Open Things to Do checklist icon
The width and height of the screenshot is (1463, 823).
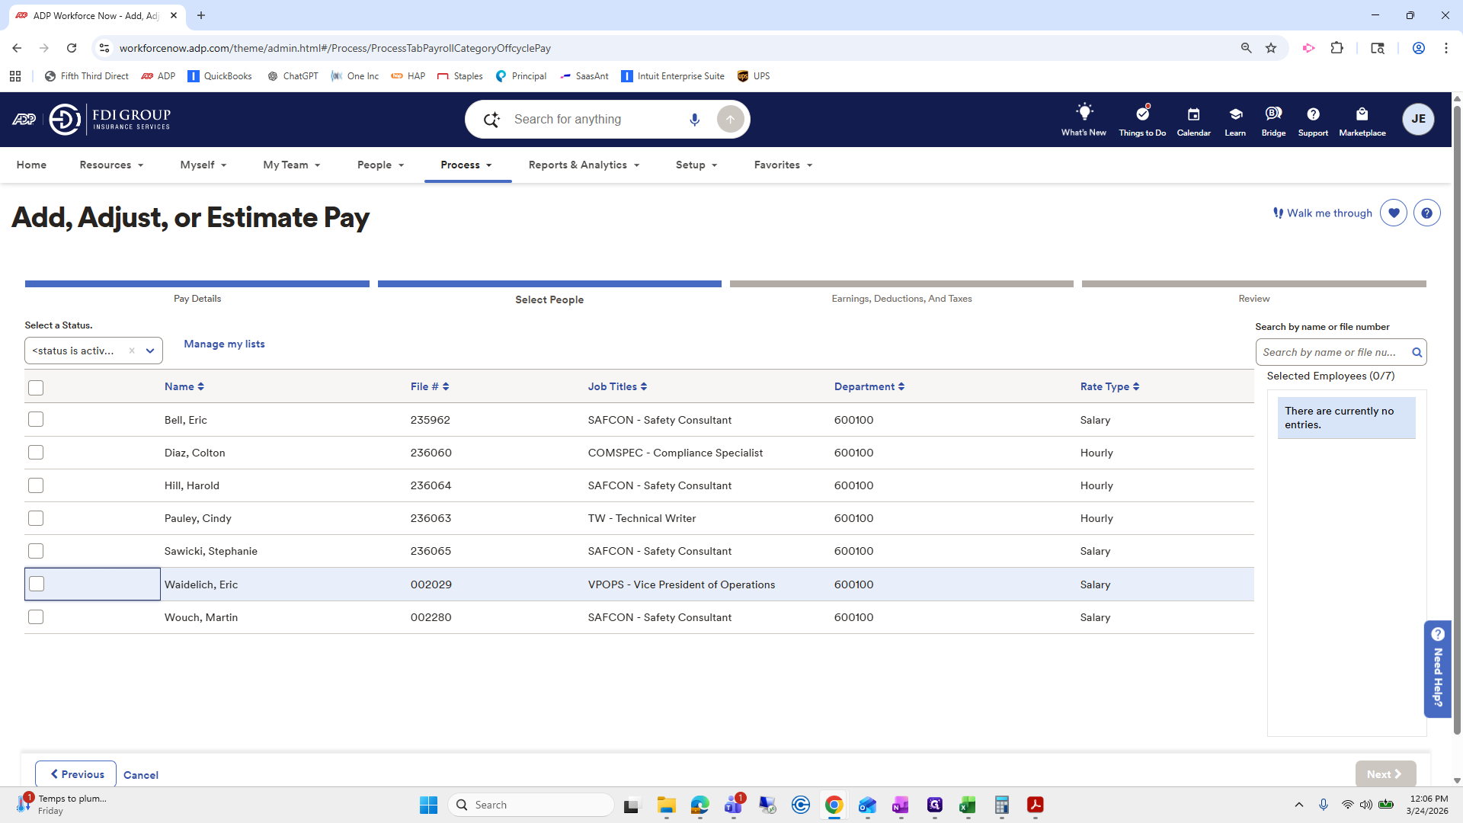[1141, 114]
